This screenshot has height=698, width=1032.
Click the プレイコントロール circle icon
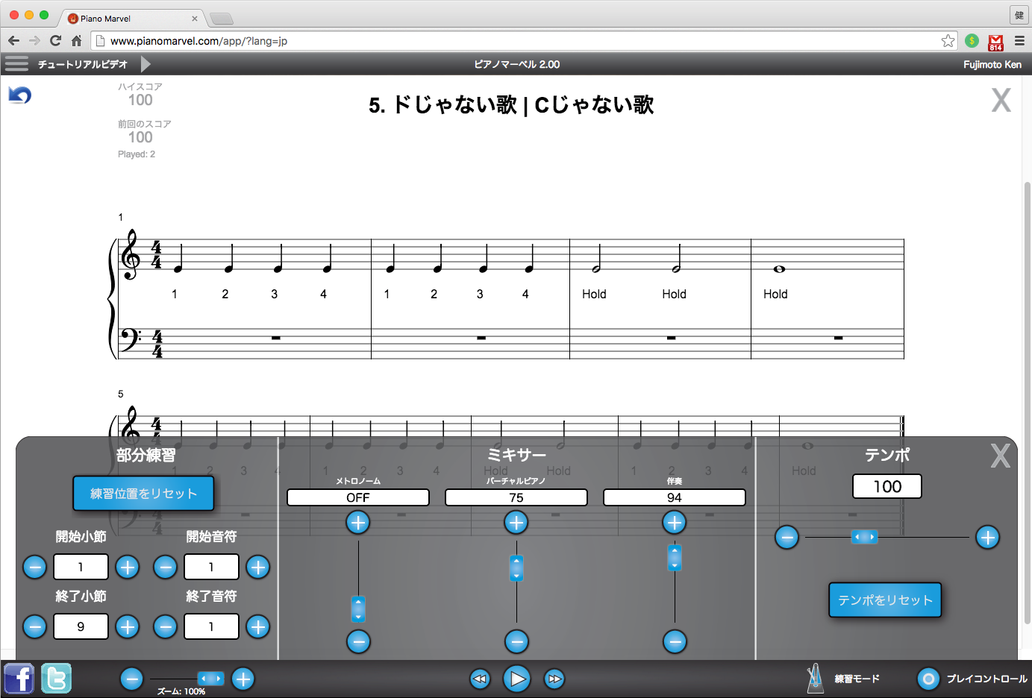click(928, 679)
